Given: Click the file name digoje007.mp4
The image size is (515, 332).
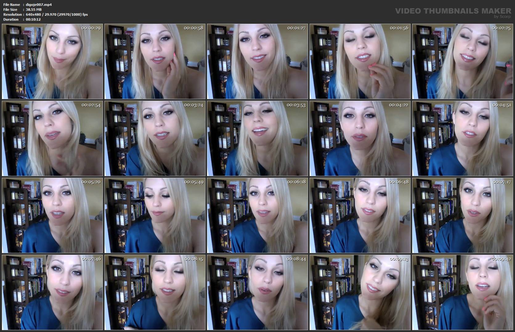Looking at the screenshot, I should tap(39, 5).
